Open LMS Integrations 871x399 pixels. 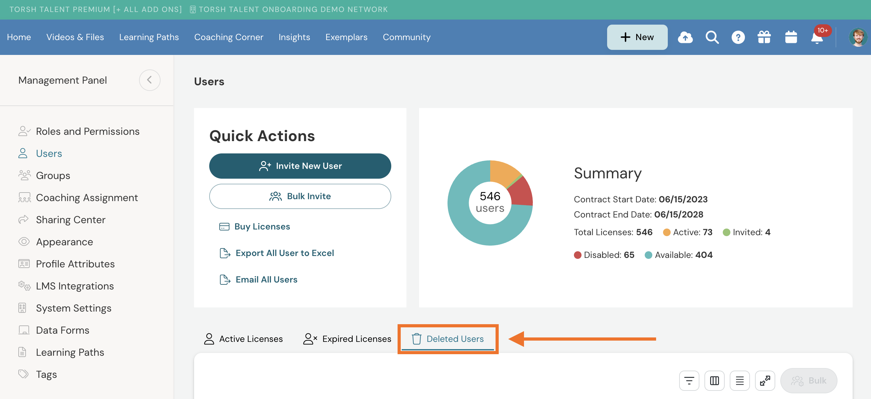[x=75, y=286]
